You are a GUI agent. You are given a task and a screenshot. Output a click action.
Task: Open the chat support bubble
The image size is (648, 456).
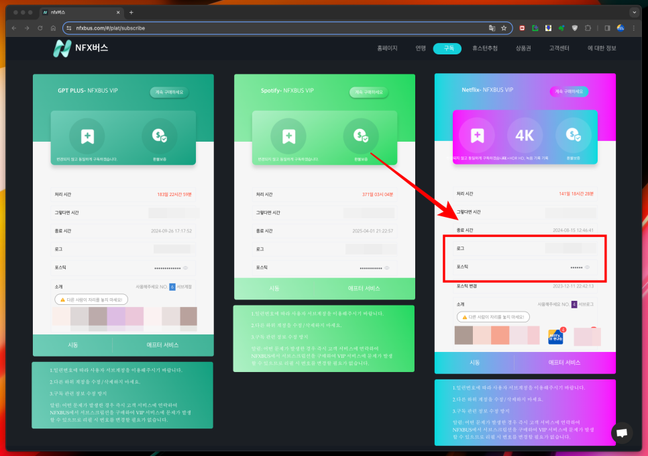pyautogui.click(x=622, y=432)
